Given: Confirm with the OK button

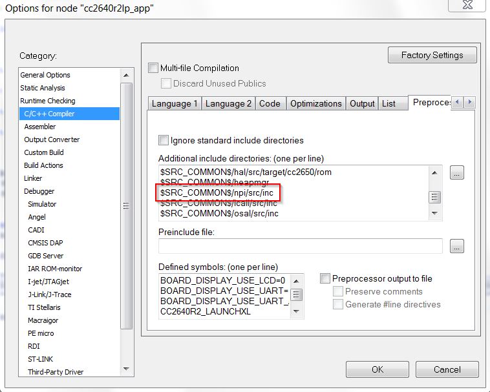Looking at the screenshot, I should [x=377, y=369].
